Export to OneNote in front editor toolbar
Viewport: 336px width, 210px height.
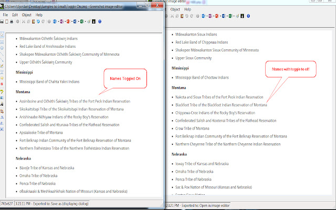pos(62,22)
